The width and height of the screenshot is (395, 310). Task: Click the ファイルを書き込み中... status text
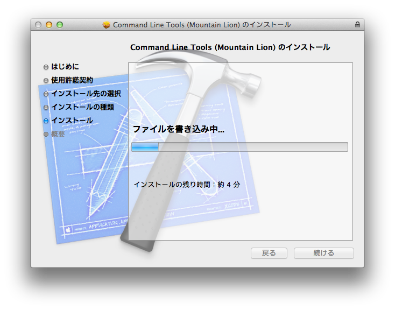coord(178,129)
